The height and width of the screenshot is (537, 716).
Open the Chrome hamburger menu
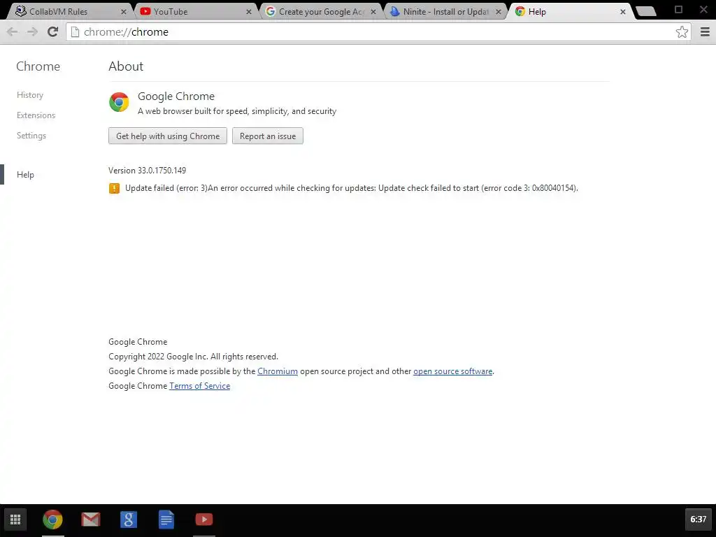705,31
